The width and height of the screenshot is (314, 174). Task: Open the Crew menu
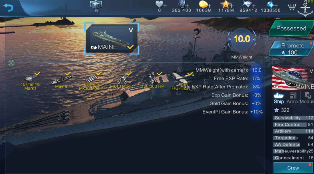coord(293,168)
